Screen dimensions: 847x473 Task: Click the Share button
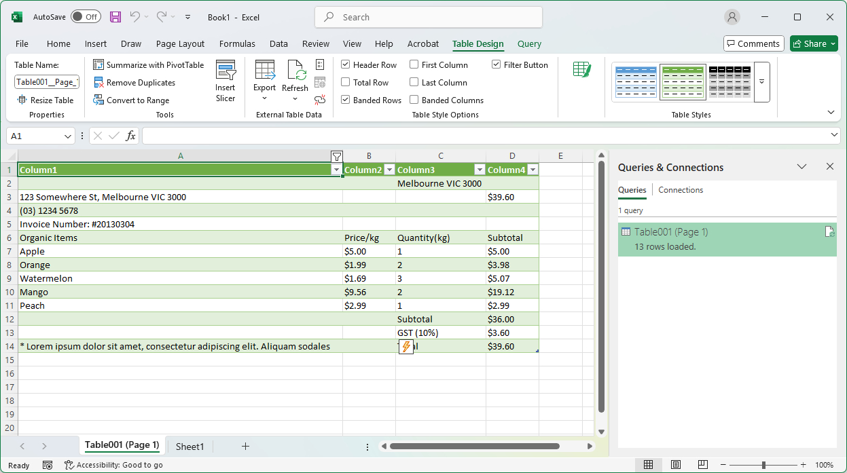click(x=813, y=43)
